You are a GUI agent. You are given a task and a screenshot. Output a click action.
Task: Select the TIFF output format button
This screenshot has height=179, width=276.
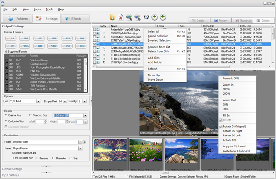coord(53,38)
